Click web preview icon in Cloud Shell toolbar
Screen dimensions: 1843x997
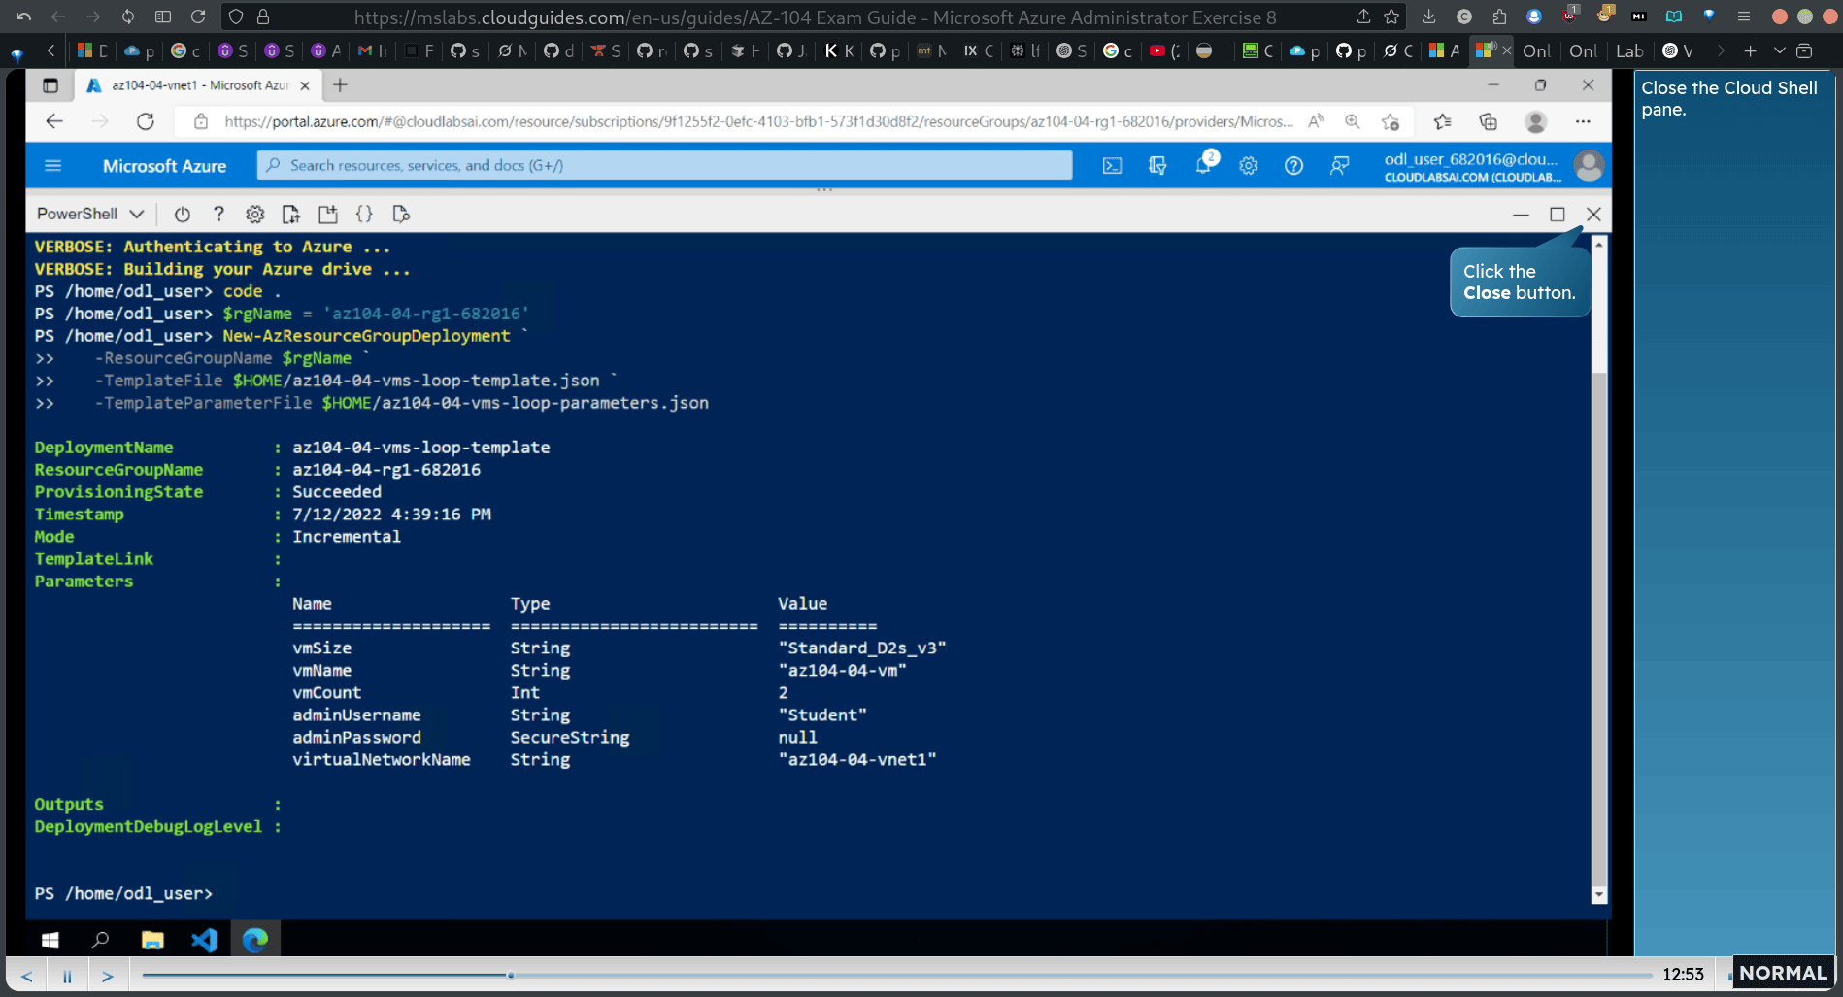[x=401, y=215]
